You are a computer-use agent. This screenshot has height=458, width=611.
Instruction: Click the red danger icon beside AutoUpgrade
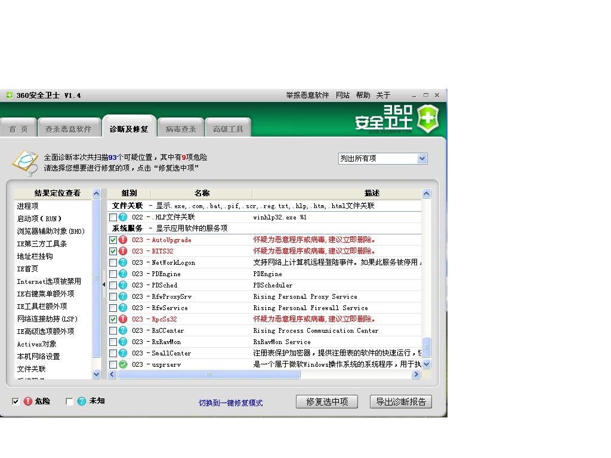tap(123, 240)
